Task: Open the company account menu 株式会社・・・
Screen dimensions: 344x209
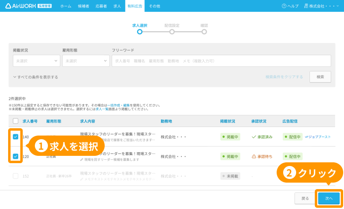Action: [x=322, y=6]
